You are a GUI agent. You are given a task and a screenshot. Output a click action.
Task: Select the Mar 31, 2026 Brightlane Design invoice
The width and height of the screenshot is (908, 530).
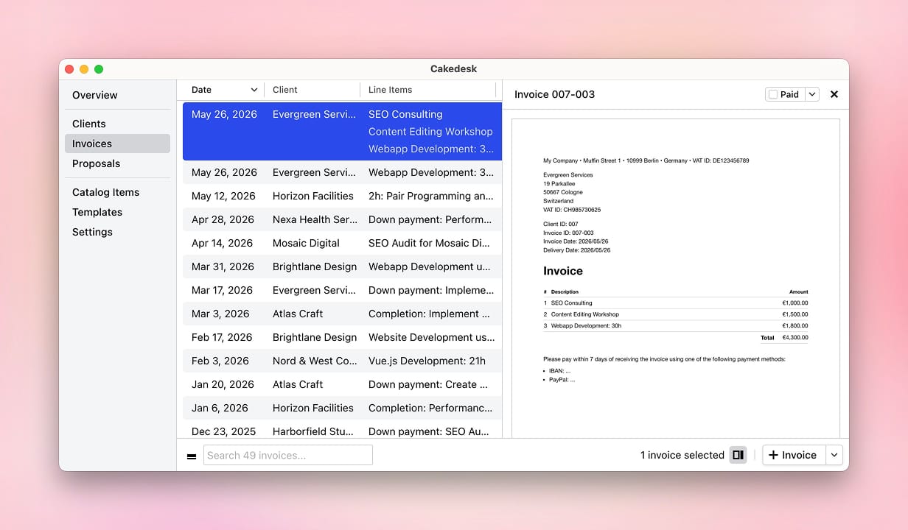(x=342, y=266)
